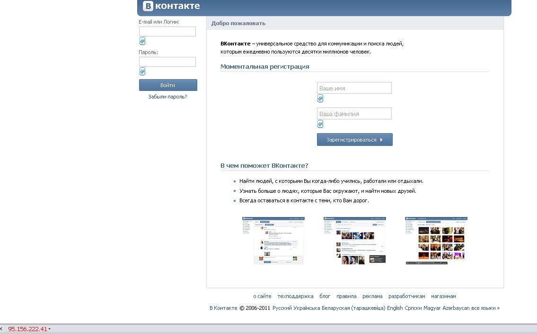The height and width of the screenshot is (334, 537).
Task: Focus the Пароль input field
Action: coord(167,62)
